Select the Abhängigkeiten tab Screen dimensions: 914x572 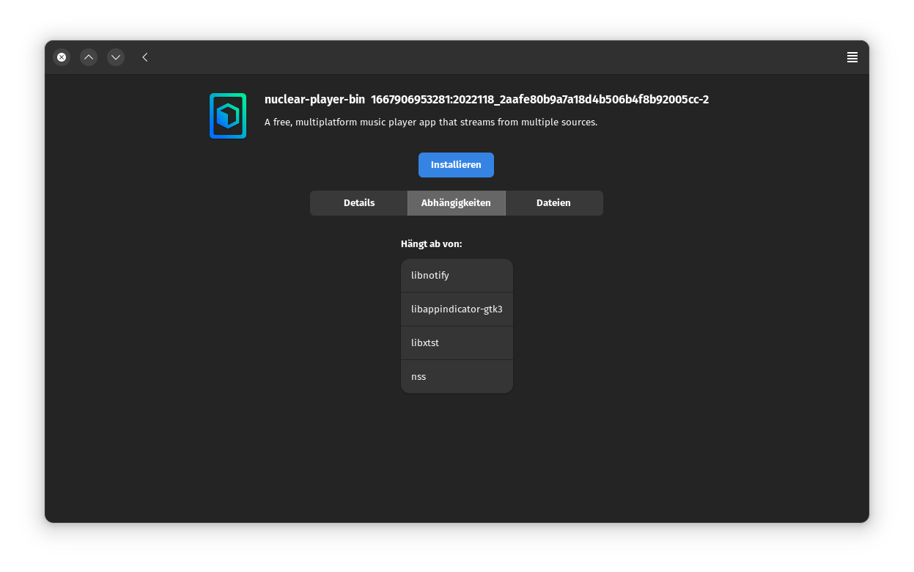[x=456, y=203]
